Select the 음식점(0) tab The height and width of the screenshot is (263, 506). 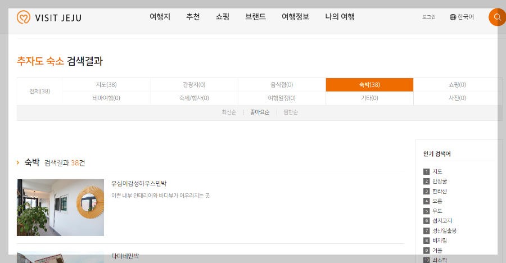[x=282, y=84]
